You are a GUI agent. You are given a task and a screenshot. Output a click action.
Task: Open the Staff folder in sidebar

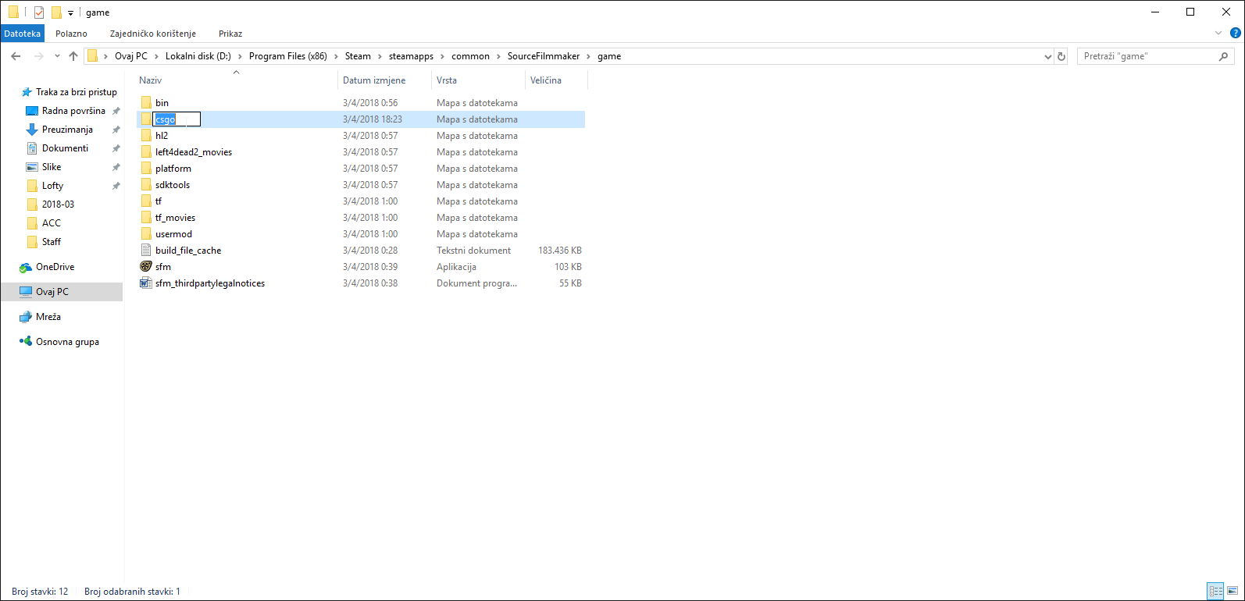52,242
